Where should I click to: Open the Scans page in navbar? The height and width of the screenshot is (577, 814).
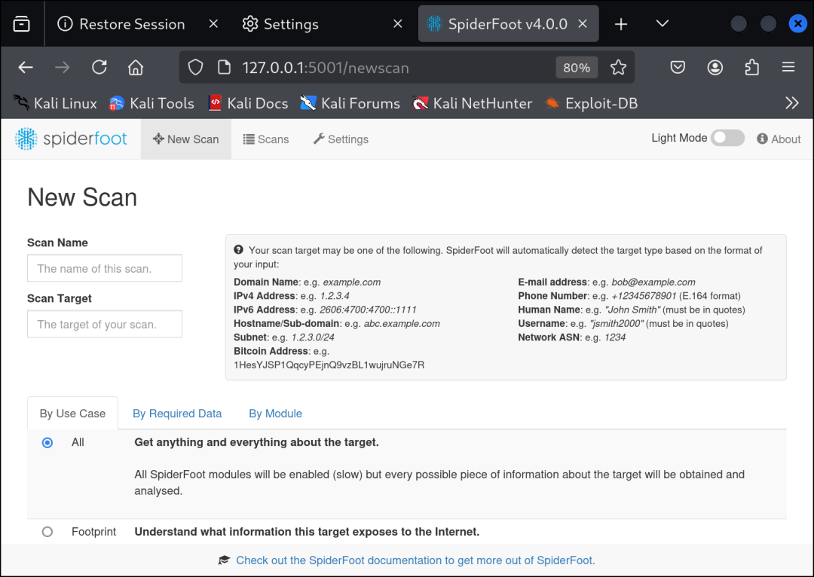[266, 139]
